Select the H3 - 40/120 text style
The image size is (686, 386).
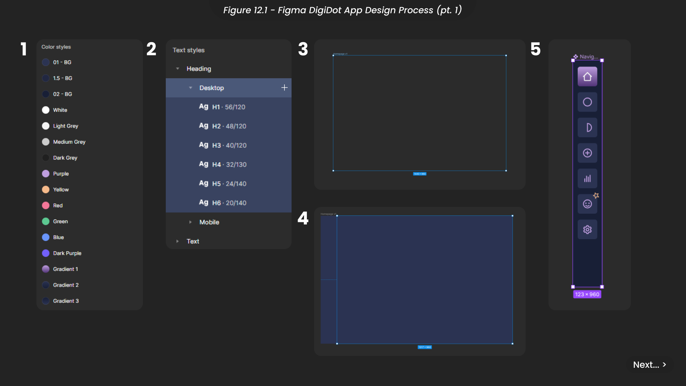229,145
